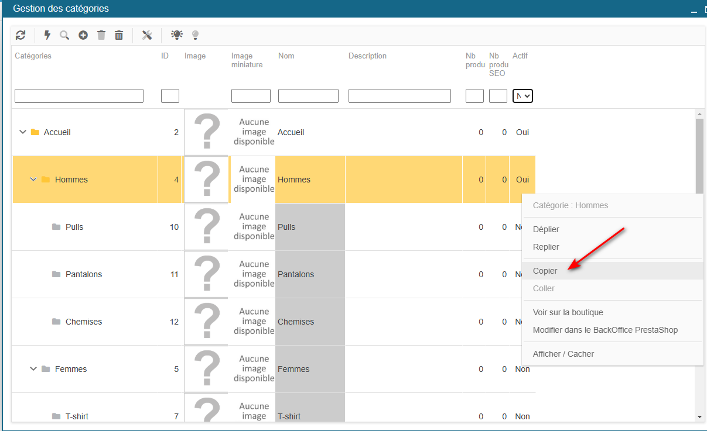Open the wrench and screwdriver tools icon
The width and height of the screenshot is (707, 431).
tap(147, 36)
